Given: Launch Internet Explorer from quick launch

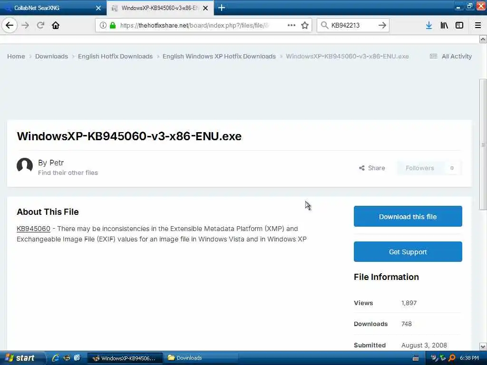Looking at the screenshot, I should coord(56,358).
